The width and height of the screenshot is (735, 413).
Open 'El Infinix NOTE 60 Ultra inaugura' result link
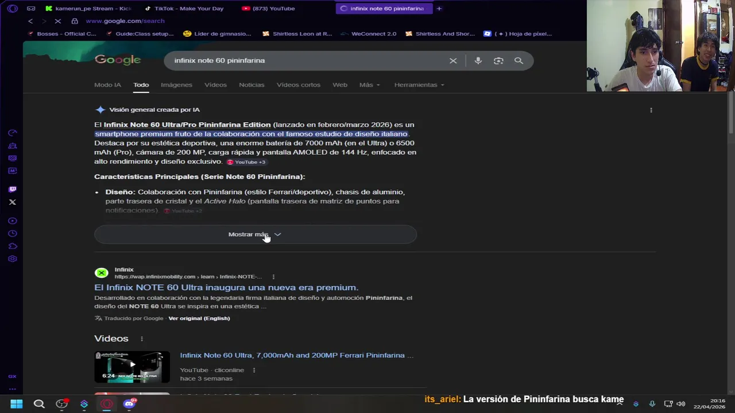tap(226, 287)
